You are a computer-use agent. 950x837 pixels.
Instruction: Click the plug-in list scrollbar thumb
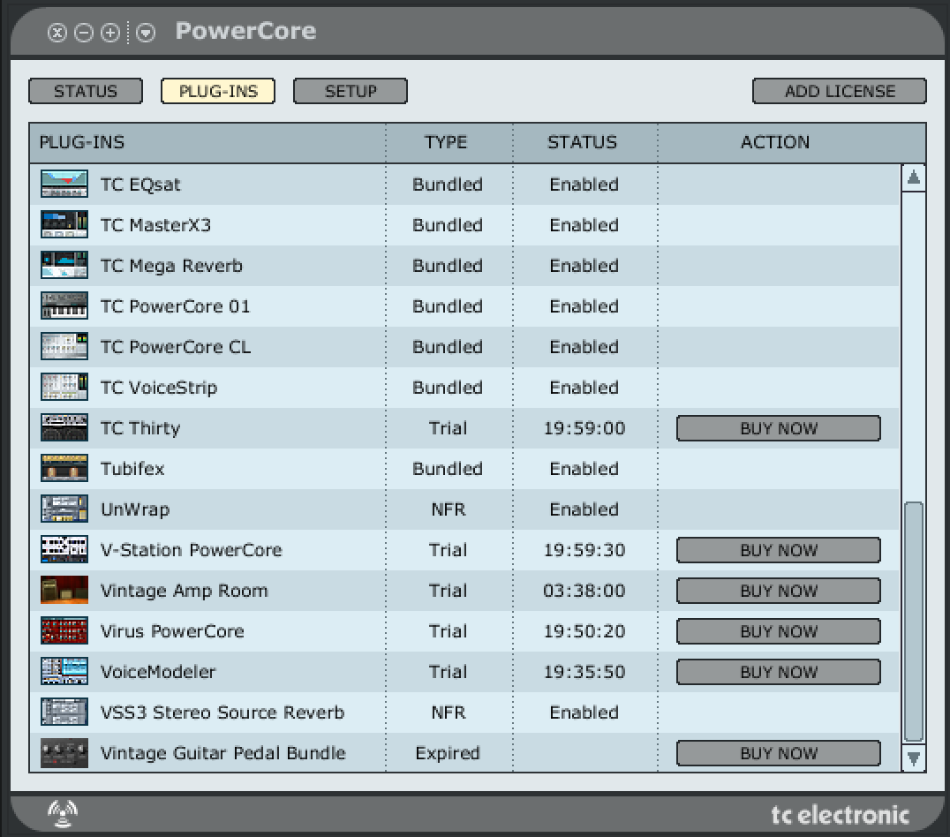point(914,622)
